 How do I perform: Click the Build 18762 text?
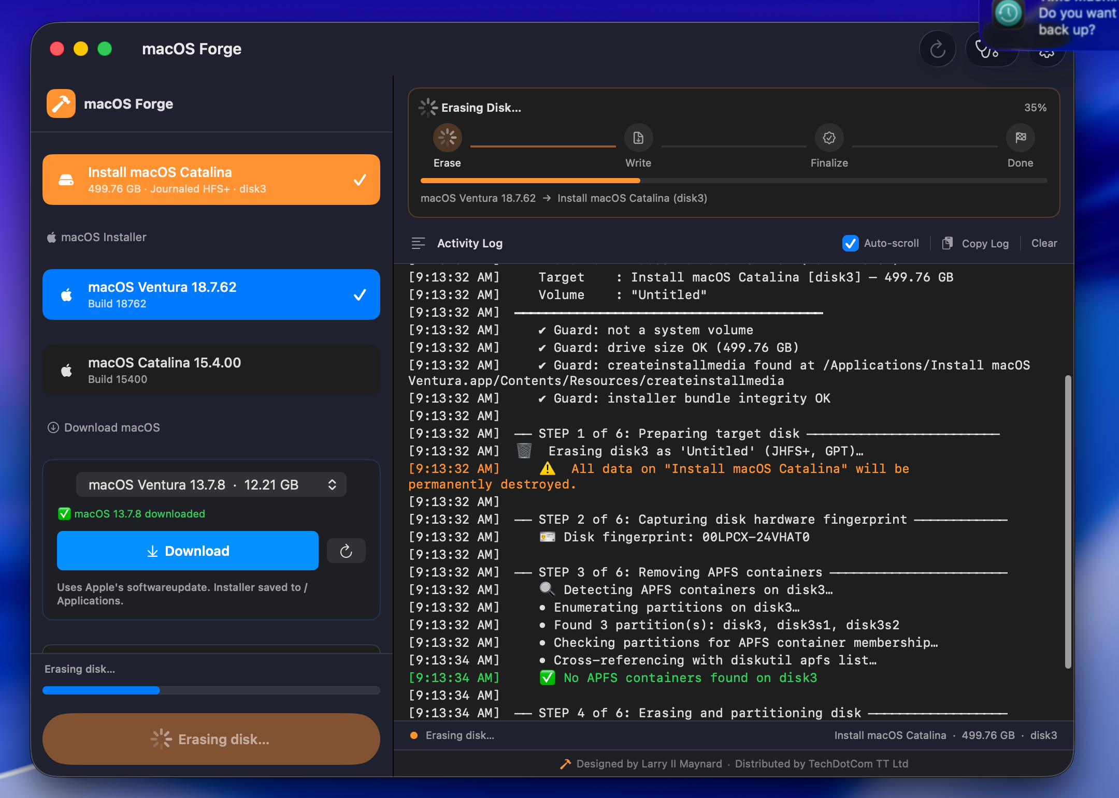pyautogui.click(x=117, y=304)
